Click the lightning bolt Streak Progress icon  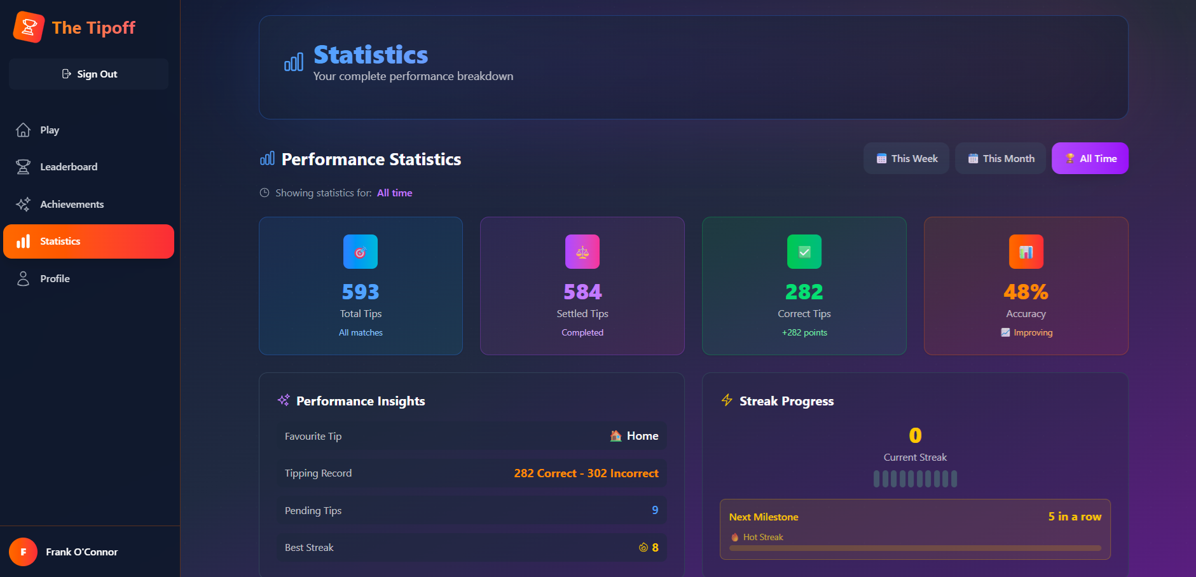[727, 400]
